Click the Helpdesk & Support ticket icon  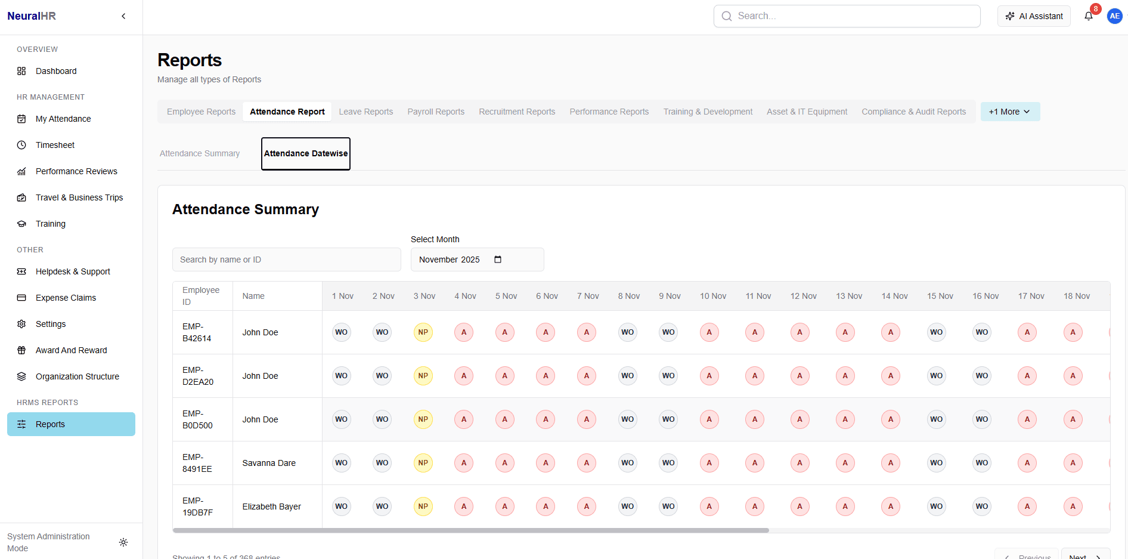[21, 271]
